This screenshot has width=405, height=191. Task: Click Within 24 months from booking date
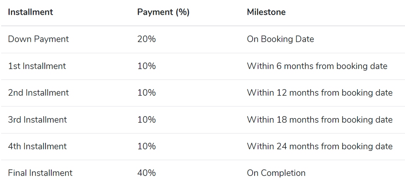coord(320,146)
